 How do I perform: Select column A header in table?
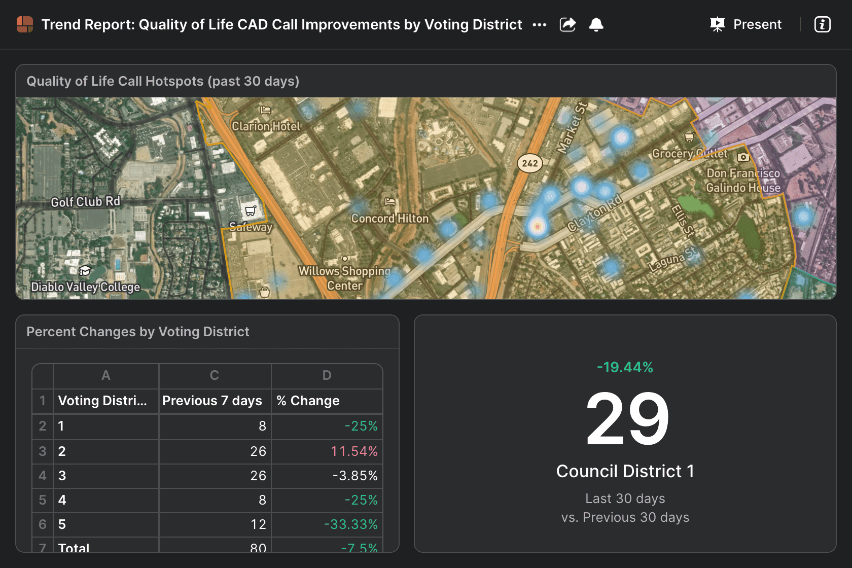pos(105,376)
